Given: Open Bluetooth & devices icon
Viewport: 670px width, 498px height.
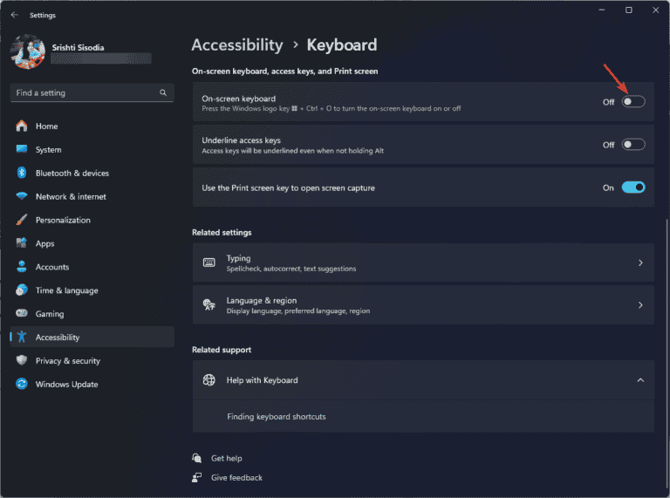Looking at the screenshot, I should click(x=22, y=174).
